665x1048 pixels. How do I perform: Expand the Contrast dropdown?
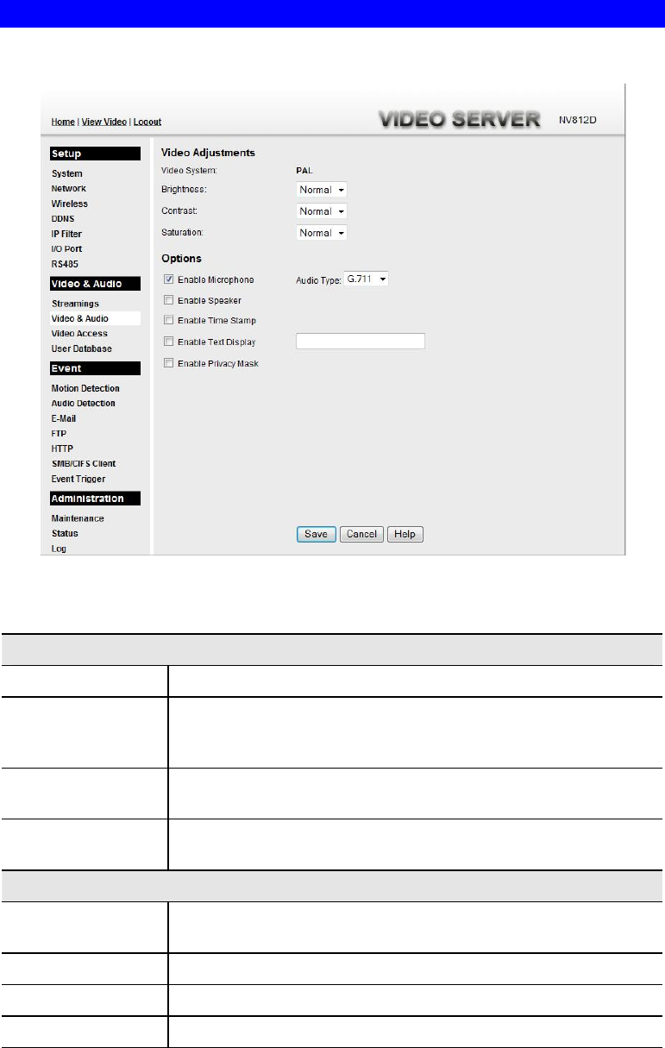click(322, 211)
